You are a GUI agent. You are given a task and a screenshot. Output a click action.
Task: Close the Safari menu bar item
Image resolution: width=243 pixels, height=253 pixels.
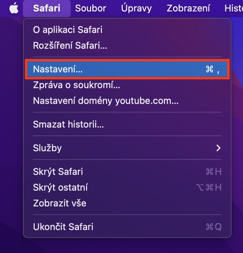[x=46, y=8]
